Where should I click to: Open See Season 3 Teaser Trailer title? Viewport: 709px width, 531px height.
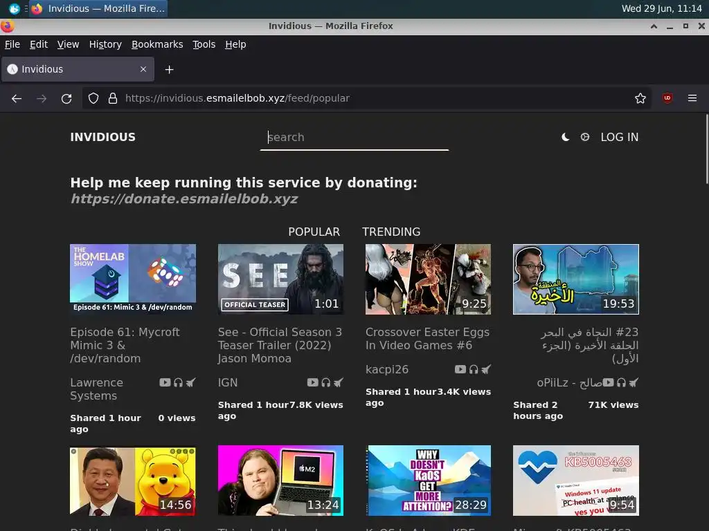click(x=280, y=346)
